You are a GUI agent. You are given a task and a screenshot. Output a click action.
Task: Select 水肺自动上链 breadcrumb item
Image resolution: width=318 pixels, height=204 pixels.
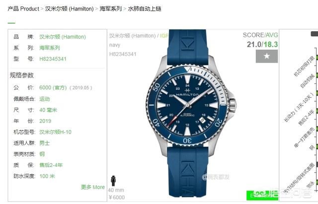145,9
